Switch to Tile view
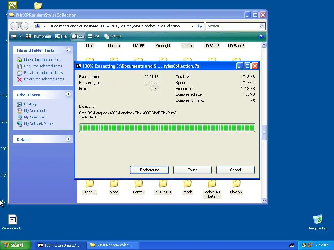 [x=61, y=36]
